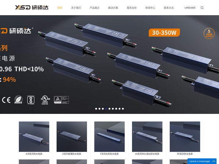Viewport: 219px width, 164px height.
Task: Follow the F系列长条防水电源 text link
Action: pos(109,154)
